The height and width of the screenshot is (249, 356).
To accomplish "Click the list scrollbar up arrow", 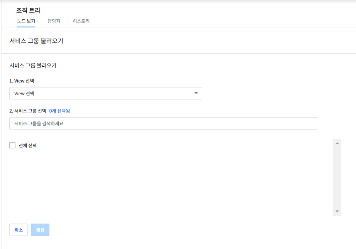I will [x=337, y=143].
